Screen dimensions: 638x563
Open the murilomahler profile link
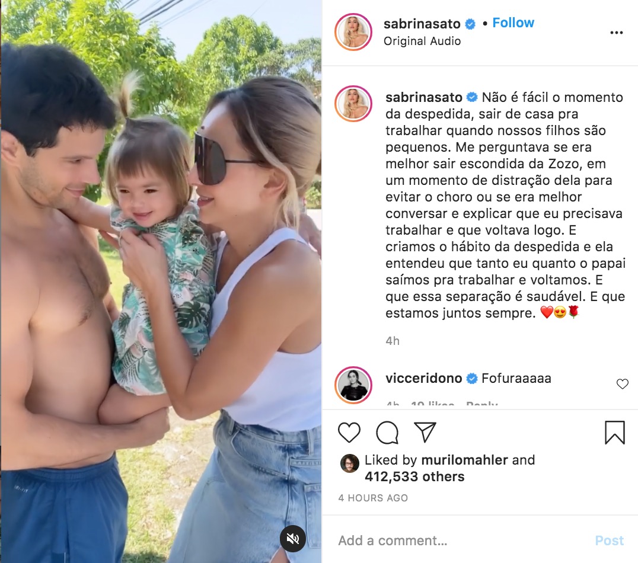pyautogui.click(x=464, y=460)
